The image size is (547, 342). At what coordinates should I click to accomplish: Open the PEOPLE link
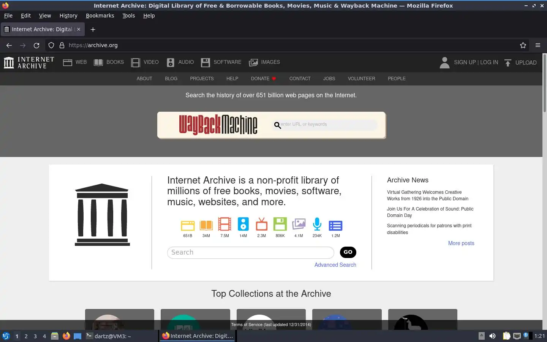tap(397, 79)
